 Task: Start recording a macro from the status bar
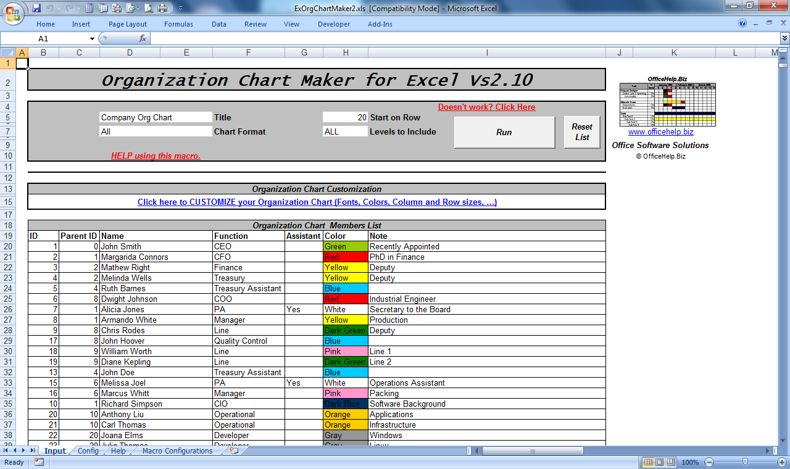coord(39,462)
